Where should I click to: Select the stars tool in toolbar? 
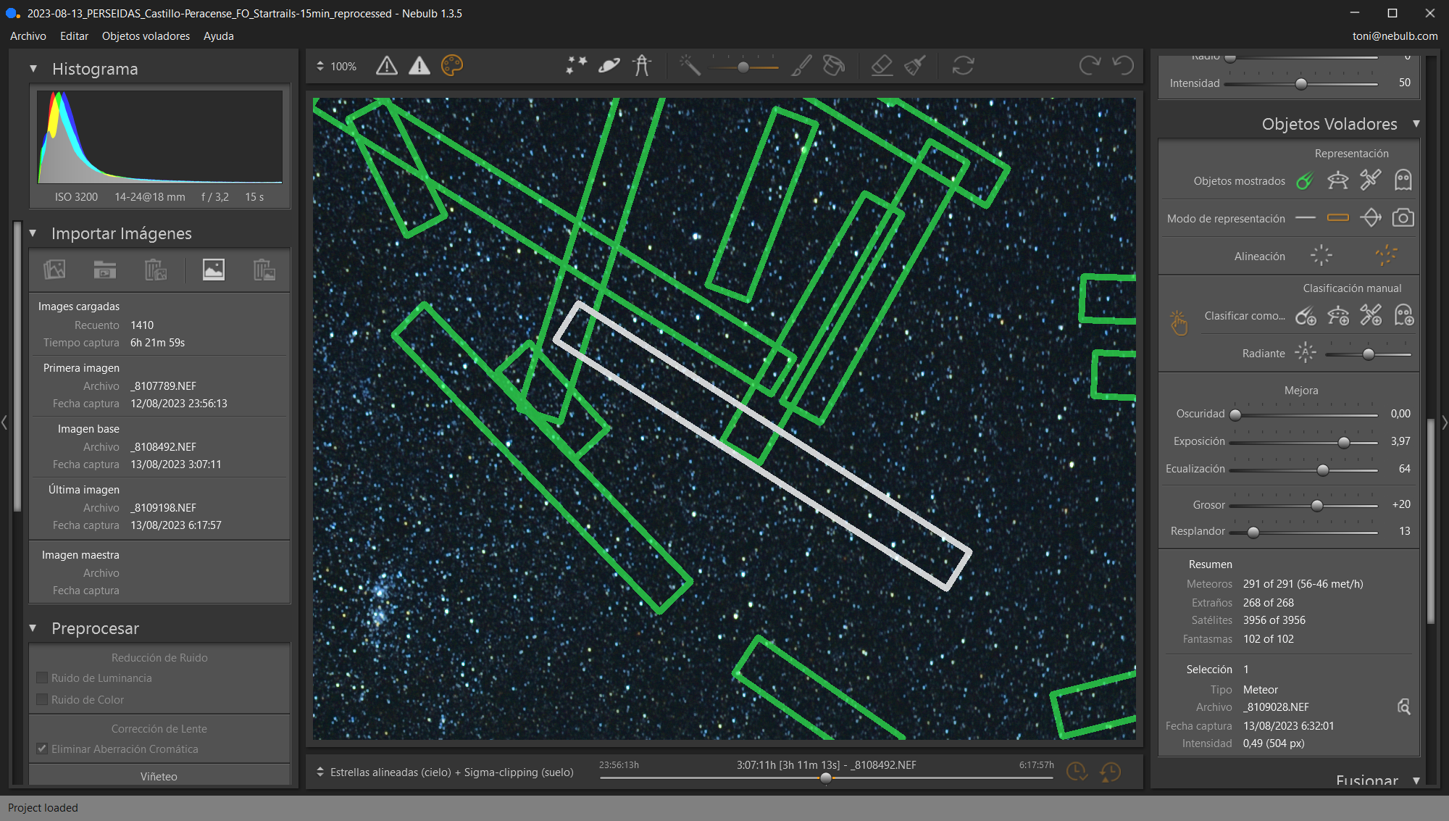(576, 66)
